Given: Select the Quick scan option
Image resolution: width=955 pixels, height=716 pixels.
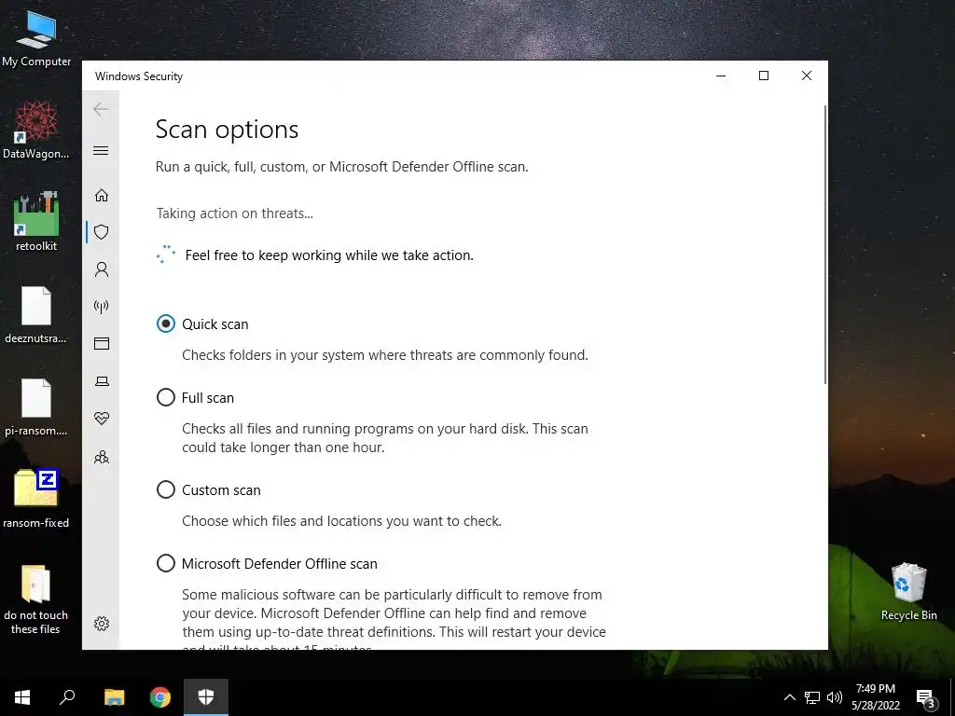Looking at the screenshot, I should pos(166,324).
